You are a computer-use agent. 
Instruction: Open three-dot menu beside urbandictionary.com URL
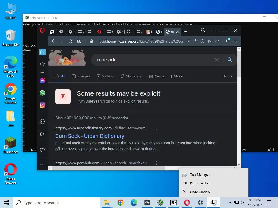click(x=156, y=128)
